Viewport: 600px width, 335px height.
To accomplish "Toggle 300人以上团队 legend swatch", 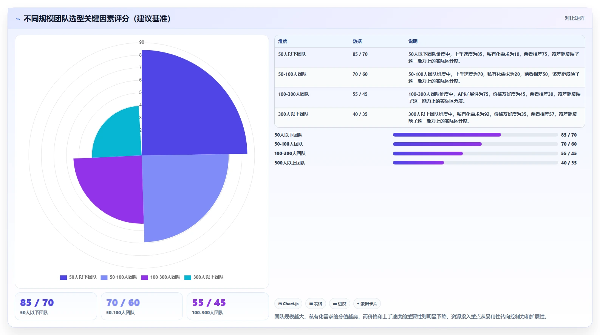I will tap(188, 278).
